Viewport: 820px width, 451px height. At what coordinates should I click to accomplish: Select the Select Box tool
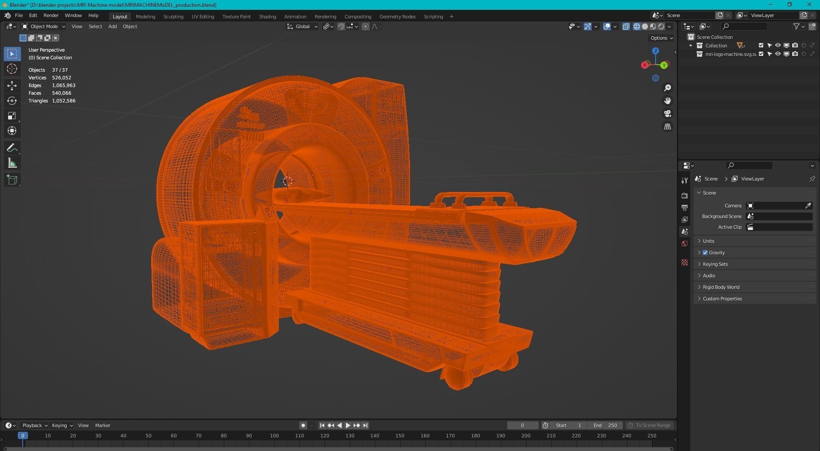coord(12,54)
